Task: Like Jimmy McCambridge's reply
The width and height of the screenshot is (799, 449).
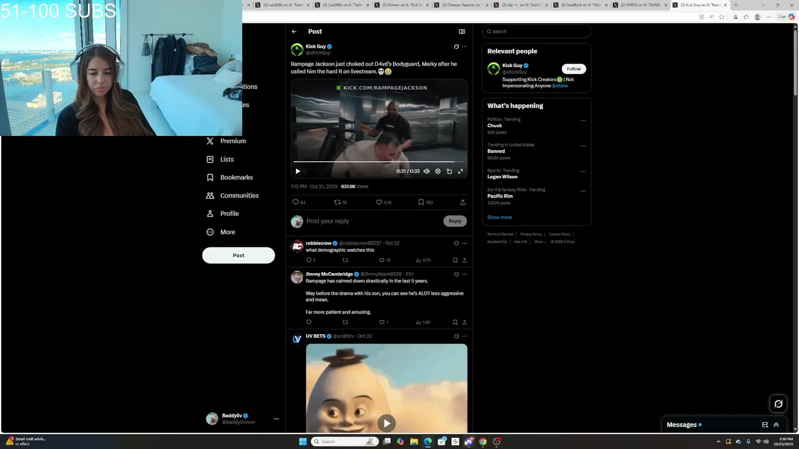Action: (384, 322)
